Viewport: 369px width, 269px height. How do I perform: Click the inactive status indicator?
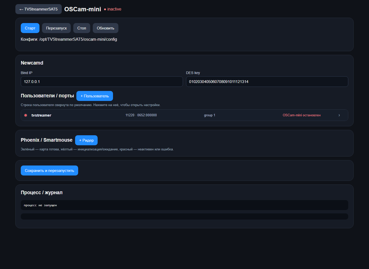tap(113, 9)
